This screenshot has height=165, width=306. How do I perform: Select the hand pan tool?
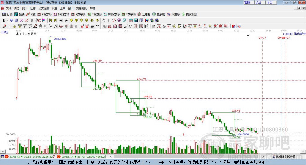[104, 20]
